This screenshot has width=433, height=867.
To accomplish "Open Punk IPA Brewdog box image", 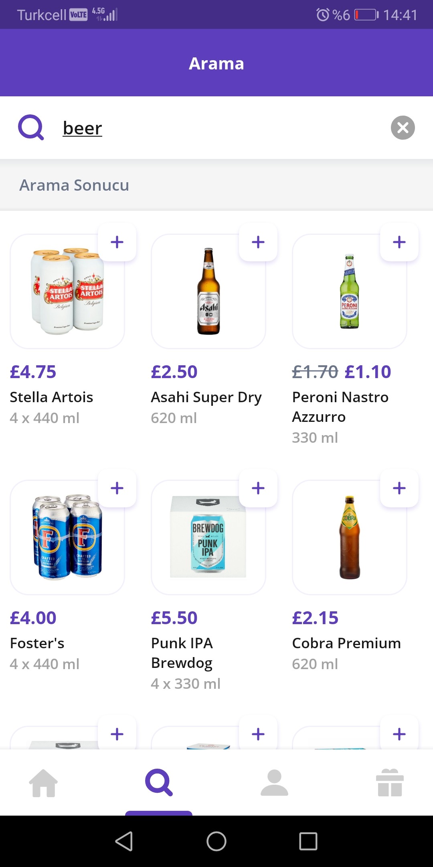I will tap(208, 538).
